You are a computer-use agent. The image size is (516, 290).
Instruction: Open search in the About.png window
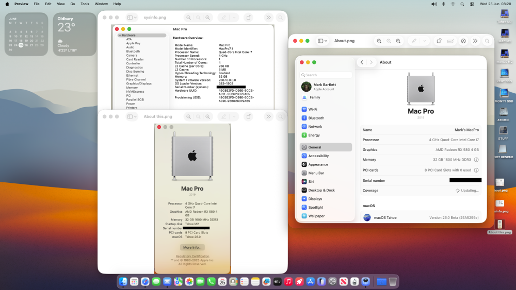tap(487, 41)
